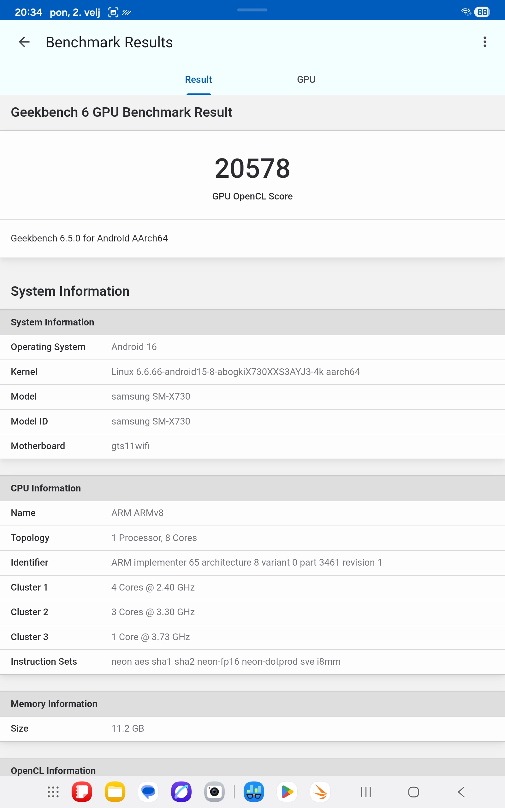This screenshot has height=808, width=505.
Task: Launch the orange swoosh app icon
Action: click(x=320, y=792)
